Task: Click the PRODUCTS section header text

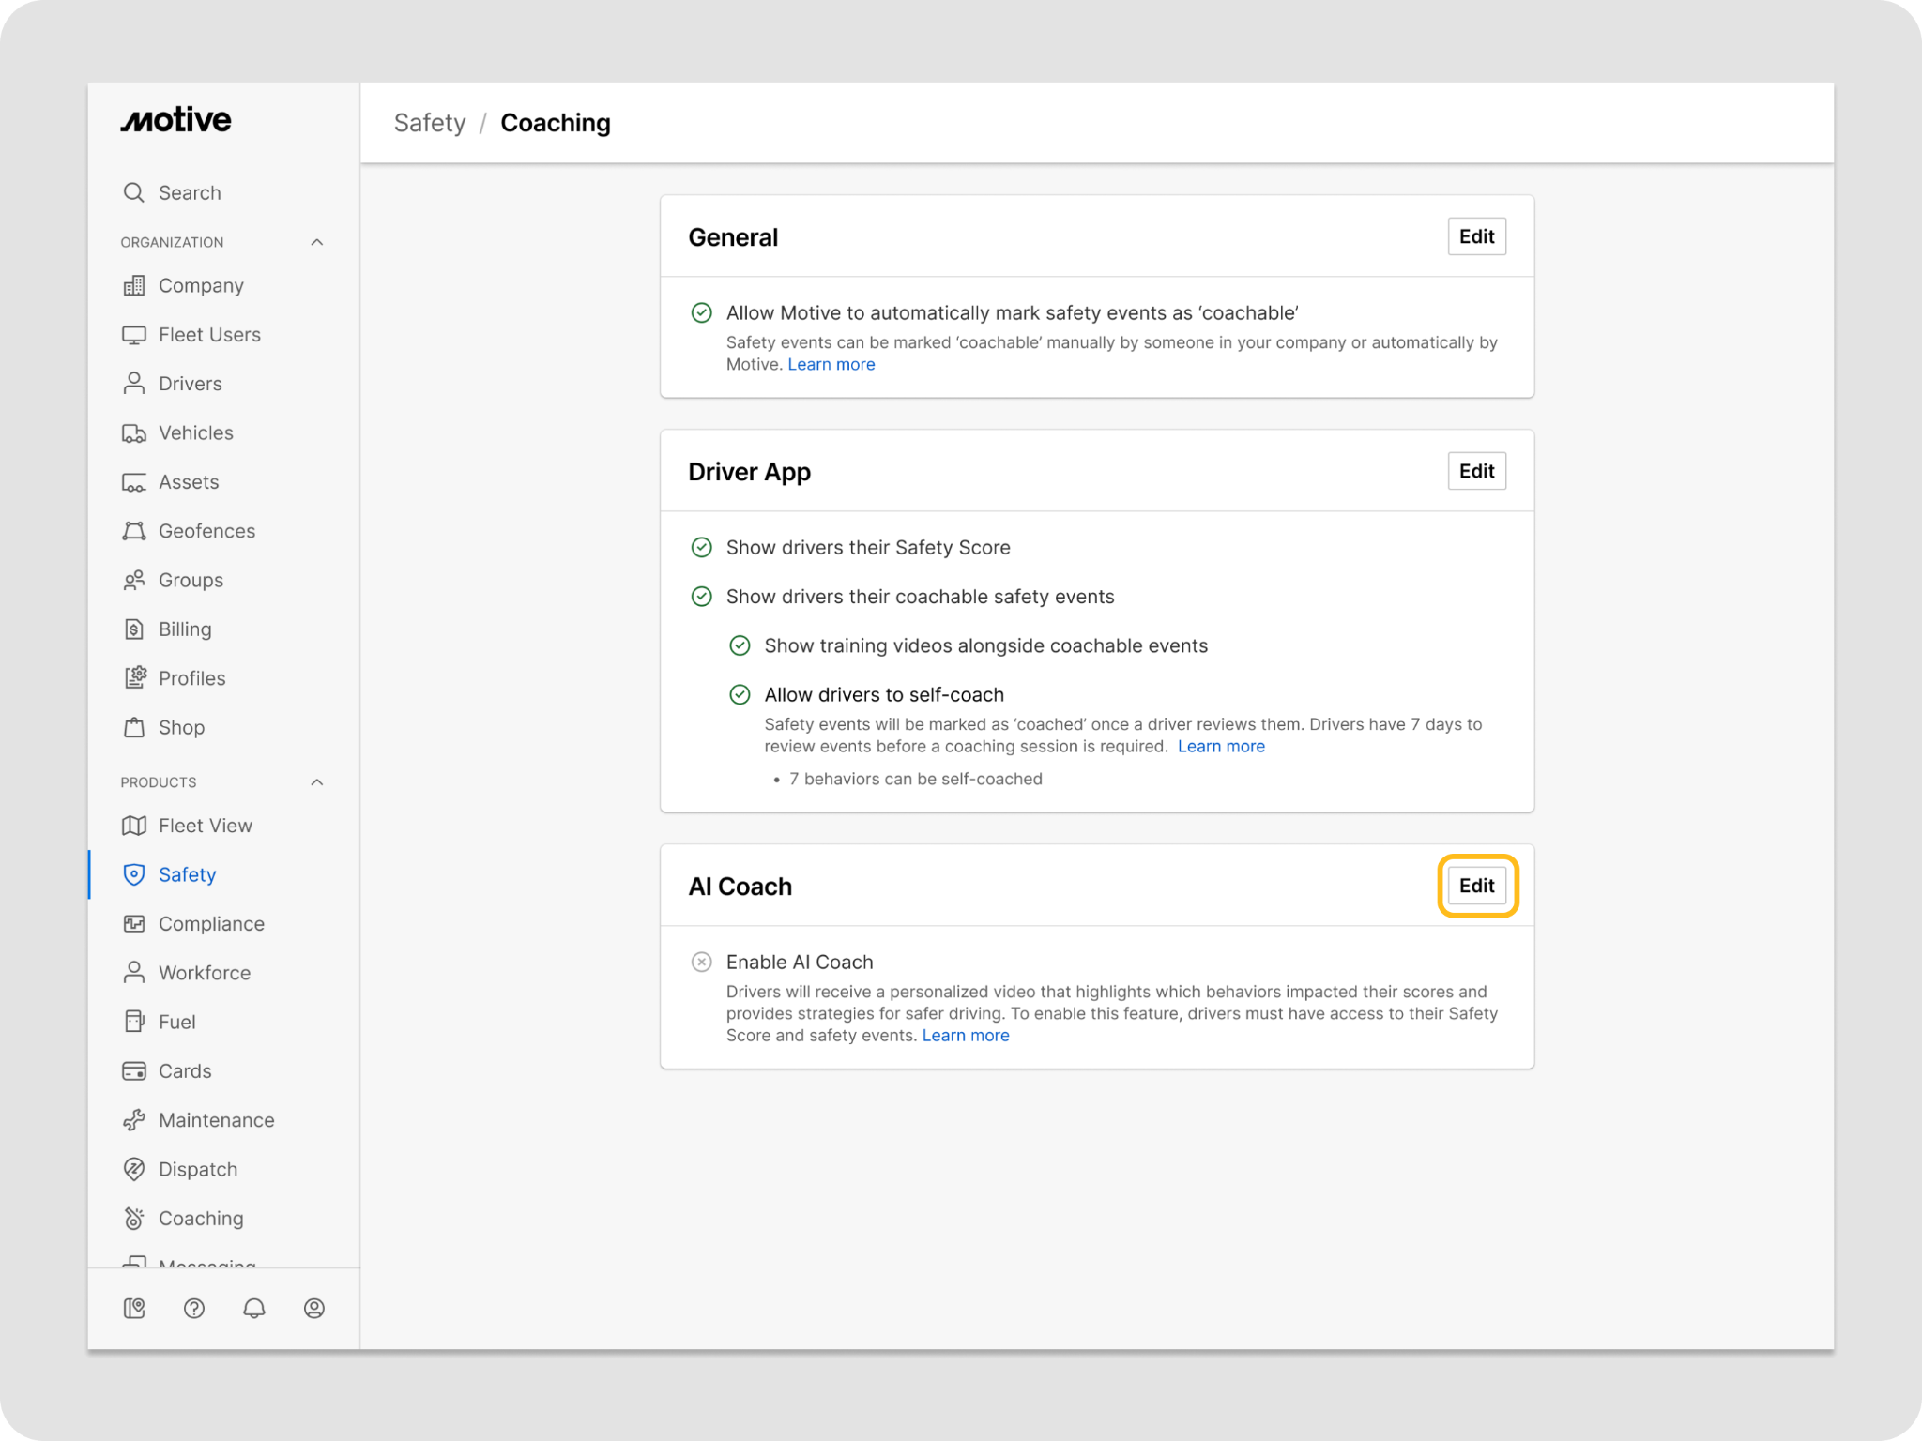Action: pyautogui.click(x=159, y=782)
